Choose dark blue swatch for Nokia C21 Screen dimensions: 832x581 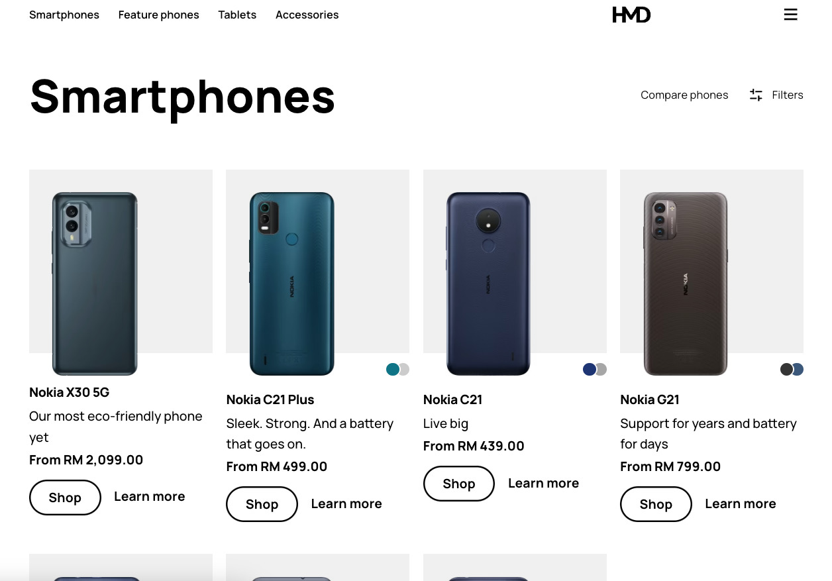pos(589,369)
